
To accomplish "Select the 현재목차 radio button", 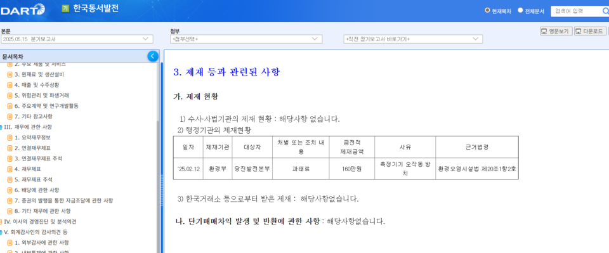I will [487, 11].
